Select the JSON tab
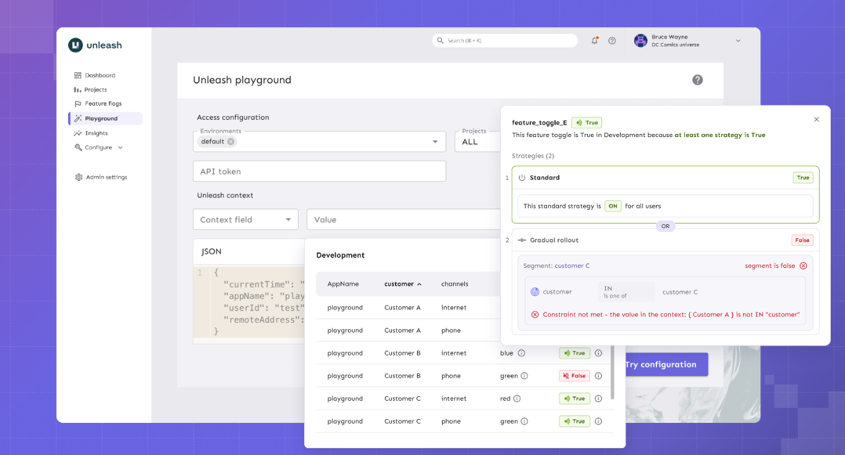845x455 pixels. pos(211,251)
